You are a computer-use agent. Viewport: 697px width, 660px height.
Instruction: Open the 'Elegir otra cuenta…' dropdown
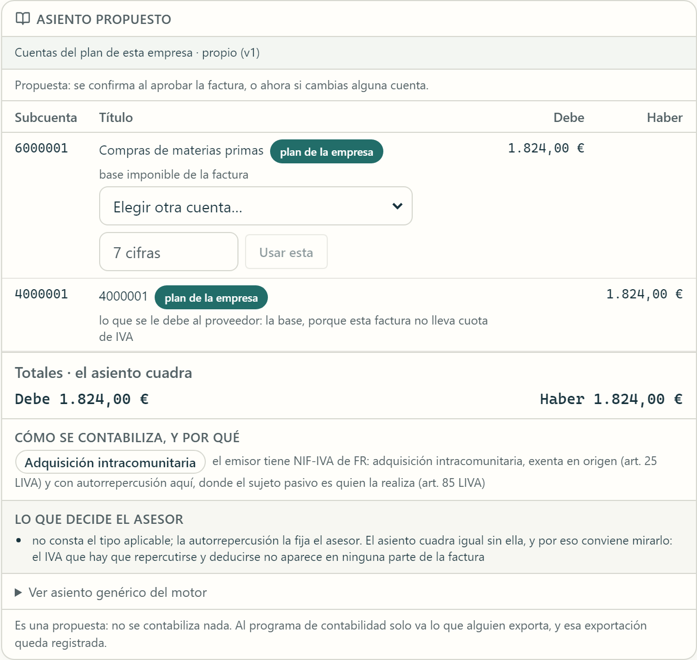(256, 206)
